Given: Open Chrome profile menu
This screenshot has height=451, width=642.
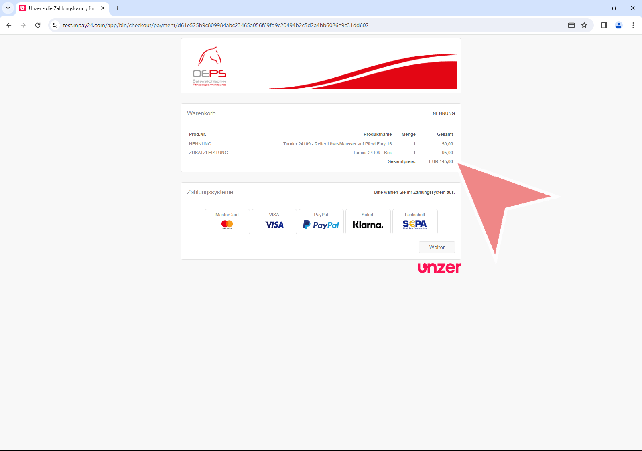Looking at the screenshot, I should pos(619,25).
